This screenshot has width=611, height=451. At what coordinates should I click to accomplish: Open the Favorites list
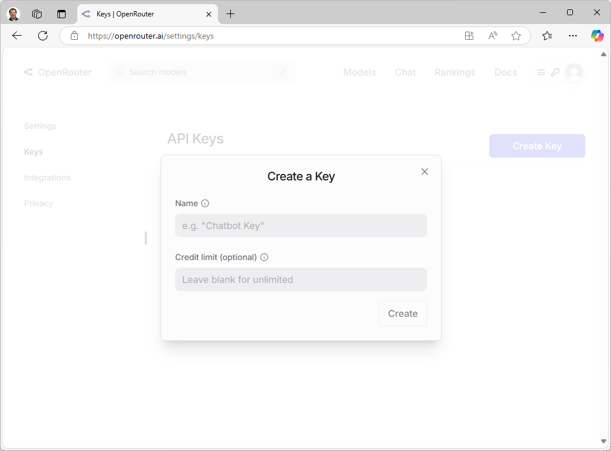547,36
